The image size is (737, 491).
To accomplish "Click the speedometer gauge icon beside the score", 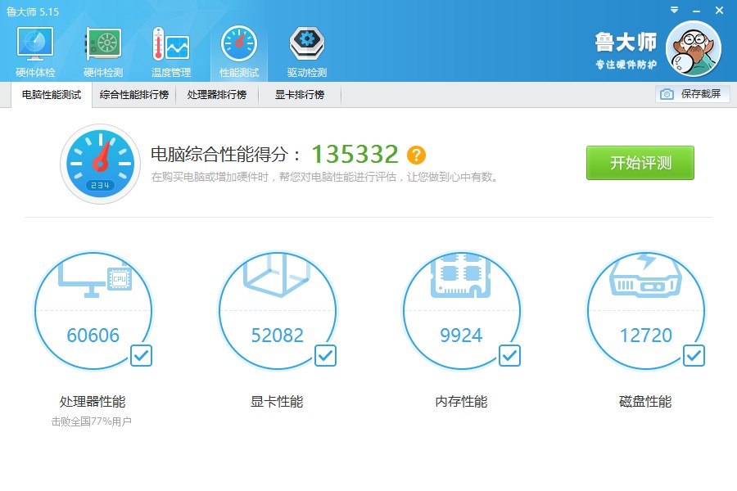I will [100, 164].
